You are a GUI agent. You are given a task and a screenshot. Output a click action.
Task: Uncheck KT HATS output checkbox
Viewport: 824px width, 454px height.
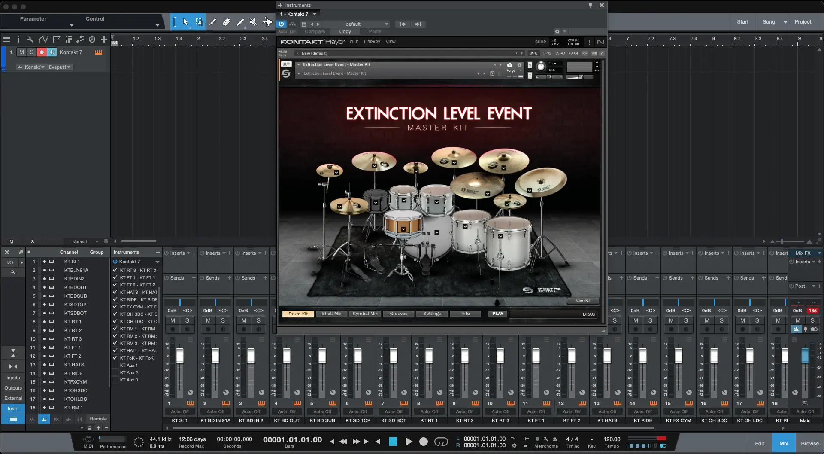[115, 292]
